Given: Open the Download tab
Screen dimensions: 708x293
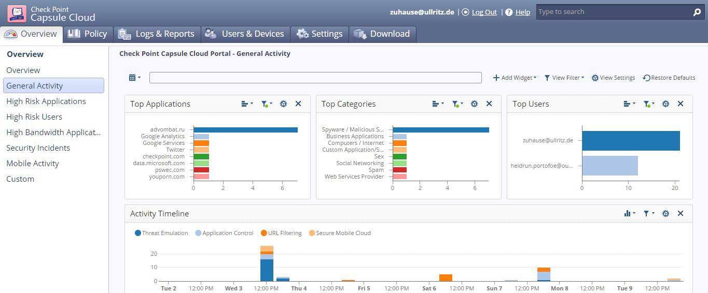Looking at the screenshot, I should tap(382, 34).
